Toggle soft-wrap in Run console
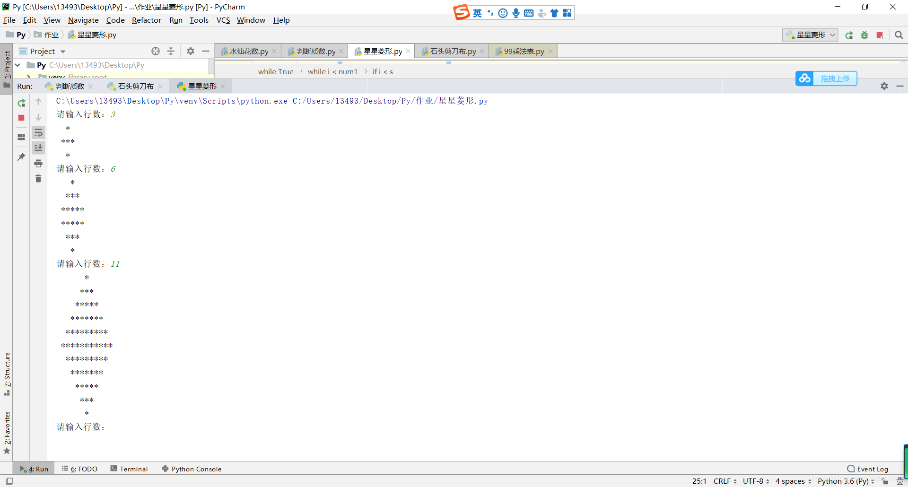This screenshot has height=487, width=908. [x=38, y=132]
